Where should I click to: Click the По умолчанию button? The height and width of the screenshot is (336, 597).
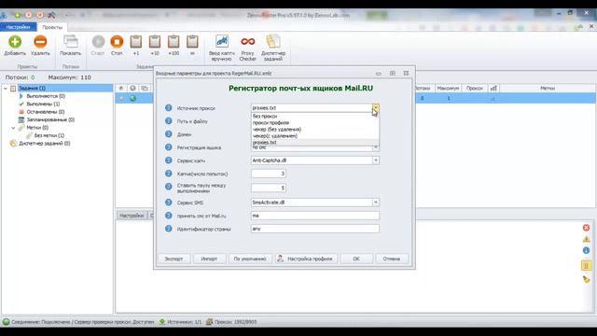click(x=250, y=259)
